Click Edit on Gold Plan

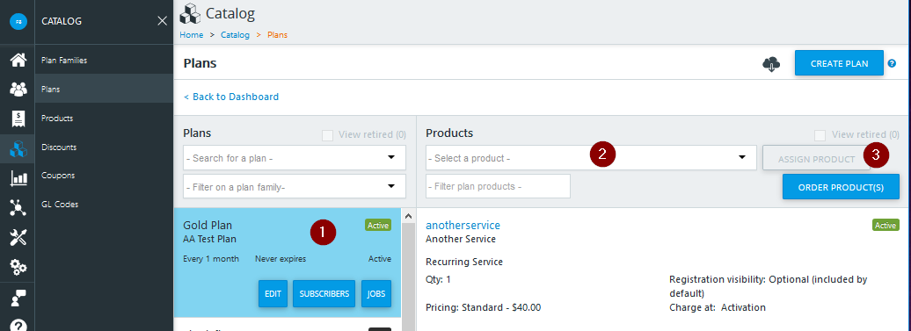pyautogui.click(x=273, y=294)
